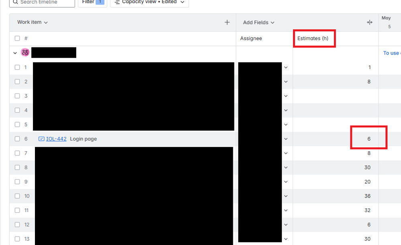Tick the checkbox for row 9

pyautogui.click(x=17, y=182)
